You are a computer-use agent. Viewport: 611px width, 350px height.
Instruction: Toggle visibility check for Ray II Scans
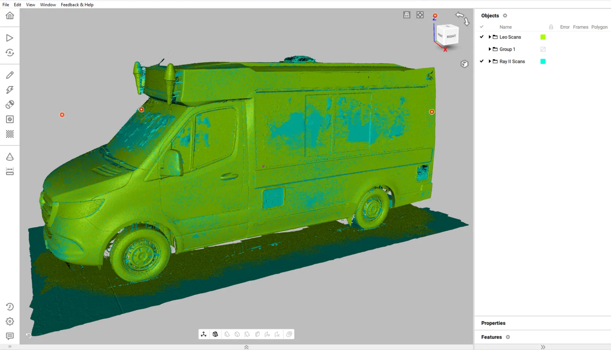(482, 61)
